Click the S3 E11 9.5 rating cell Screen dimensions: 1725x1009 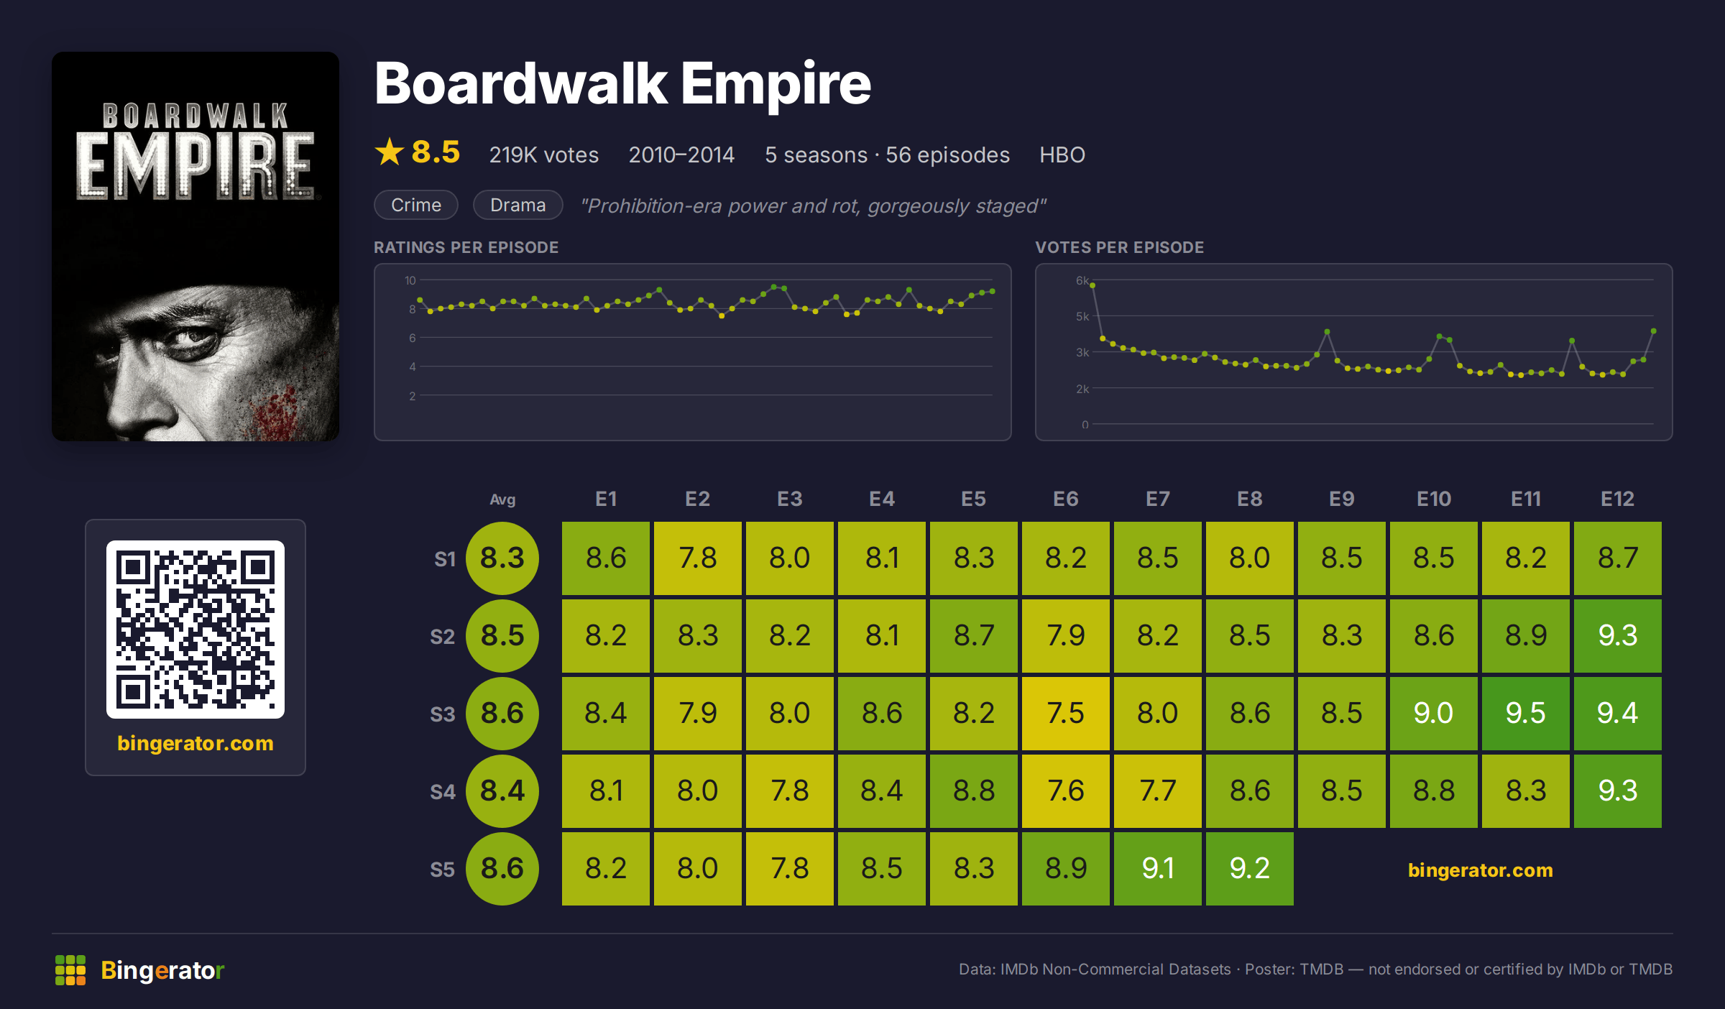click(1526, 714)
